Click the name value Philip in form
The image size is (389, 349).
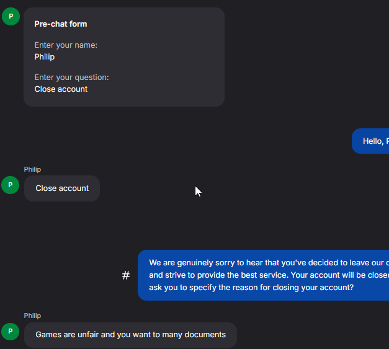point(45,57)
